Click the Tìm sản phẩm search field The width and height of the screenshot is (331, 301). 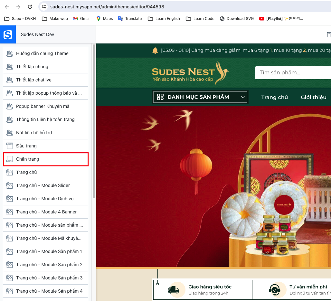pyautogui.click(x=293, y=73)
